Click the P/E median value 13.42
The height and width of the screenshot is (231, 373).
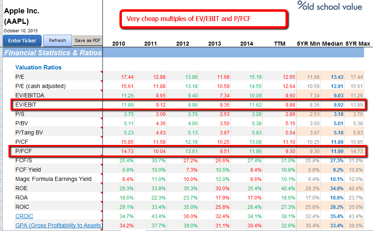337,77
